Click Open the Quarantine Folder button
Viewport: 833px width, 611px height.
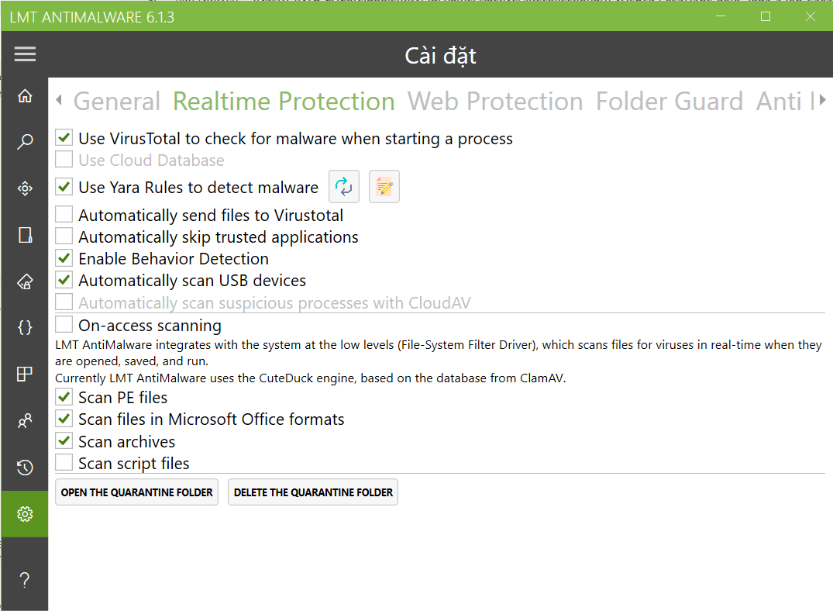coord(136,492)
